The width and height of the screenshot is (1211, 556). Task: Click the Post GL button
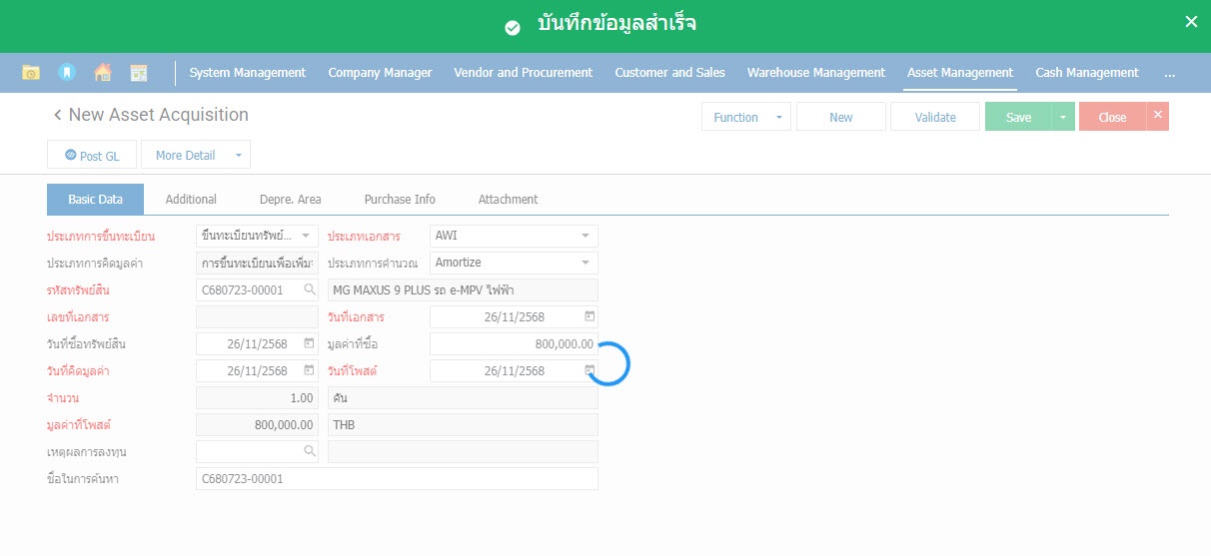92,156
